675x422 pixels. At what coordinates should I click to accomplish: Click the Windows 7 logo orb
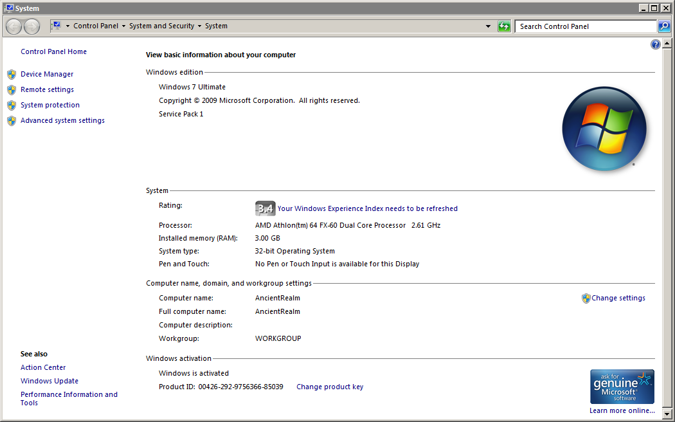pyautogui.click(x=604, y=129)
